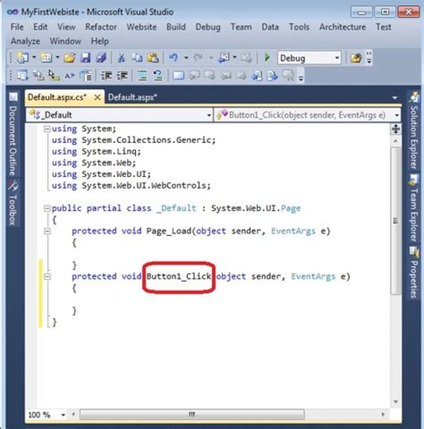Image resolution: width=424 pixels, height=429 pixels.
Task: Click the Redo arrow icon
Action: pos(198,58)
